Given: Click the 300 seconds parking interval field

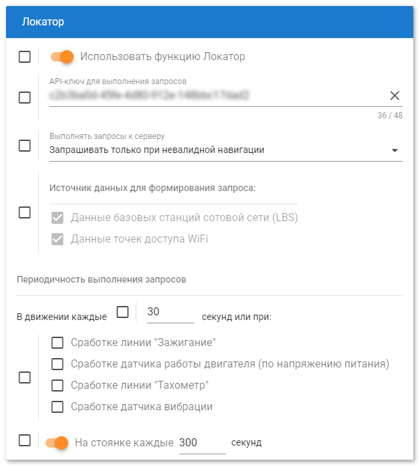Looking at the screenshot, I should coord(202,442).
